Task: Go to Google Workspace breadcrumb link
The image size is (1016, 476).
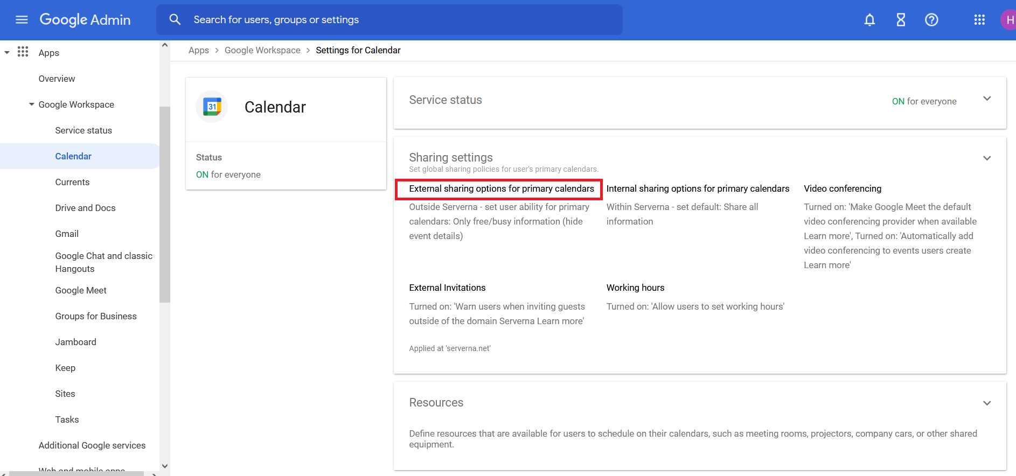Action: pos(262,50)
